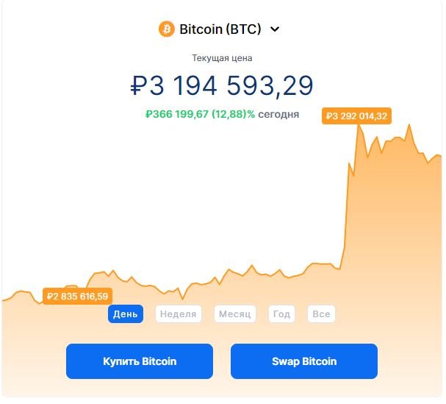Viewport: 446px width, 404px height.
Task: Expand the coin selector chevron arrow
Action: click(x=275, y=29)
